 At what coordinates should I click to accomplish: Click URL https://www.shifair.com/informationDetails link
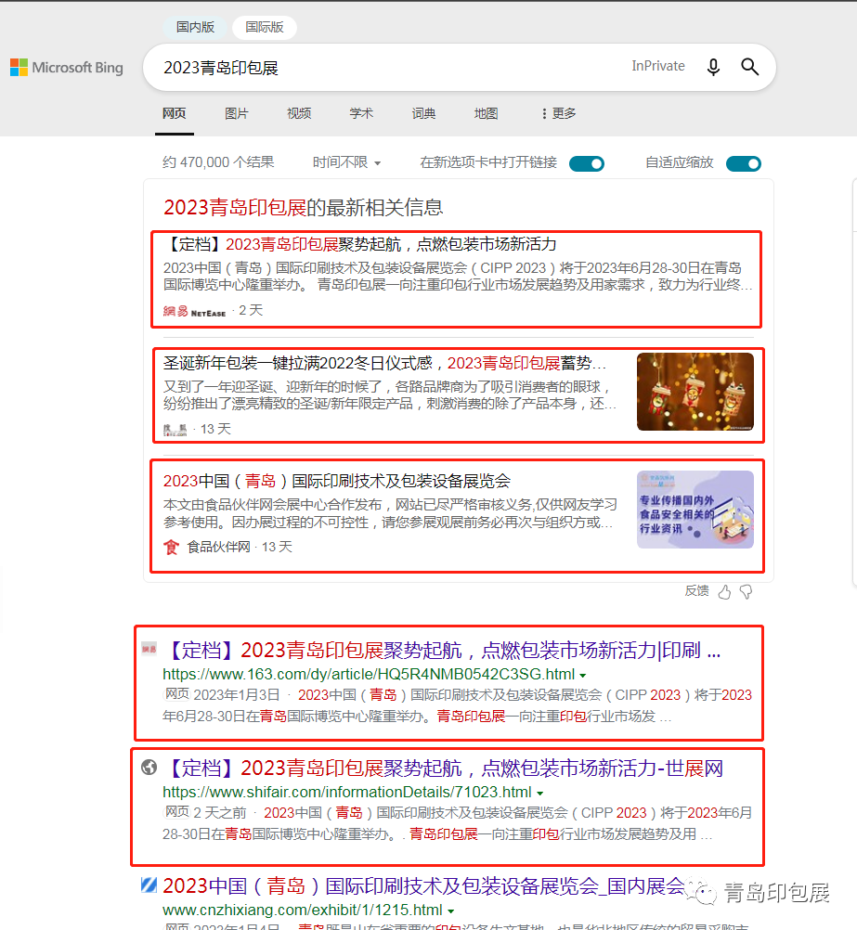(x=347, y=793)
